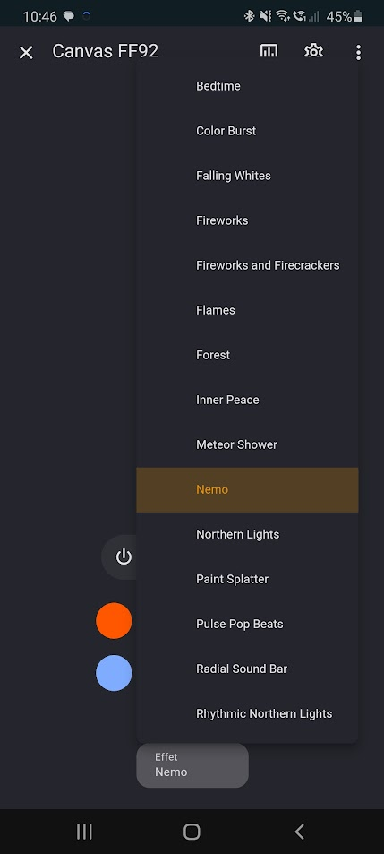
Task: Open the Effet Nemo dropdown
Action: coord(192,764)
